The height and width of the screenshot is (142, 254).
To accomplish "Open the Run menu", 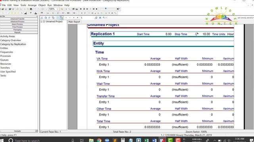I will pos(49,5).
